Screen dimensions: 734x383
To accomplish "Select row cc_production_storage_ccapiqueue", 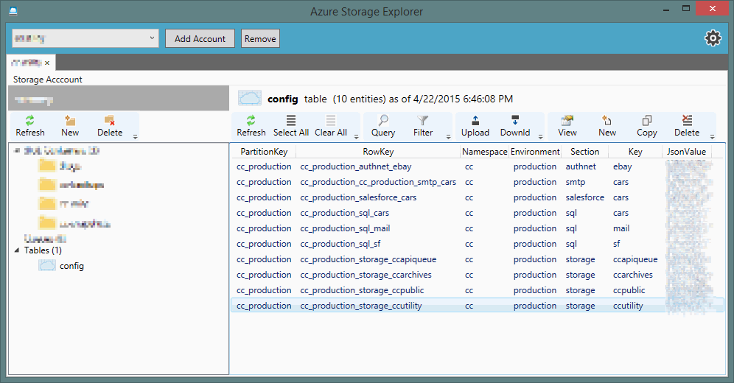I will tap(478, 259).
